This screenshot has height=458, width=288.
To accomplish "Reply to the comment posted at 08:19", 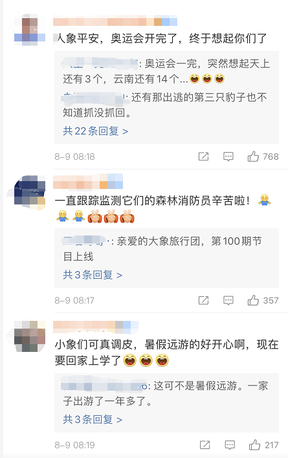I will point(230,445).
